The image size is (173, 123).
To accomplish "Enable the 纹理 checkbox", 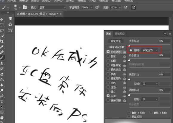I will [x=108, y=61].
